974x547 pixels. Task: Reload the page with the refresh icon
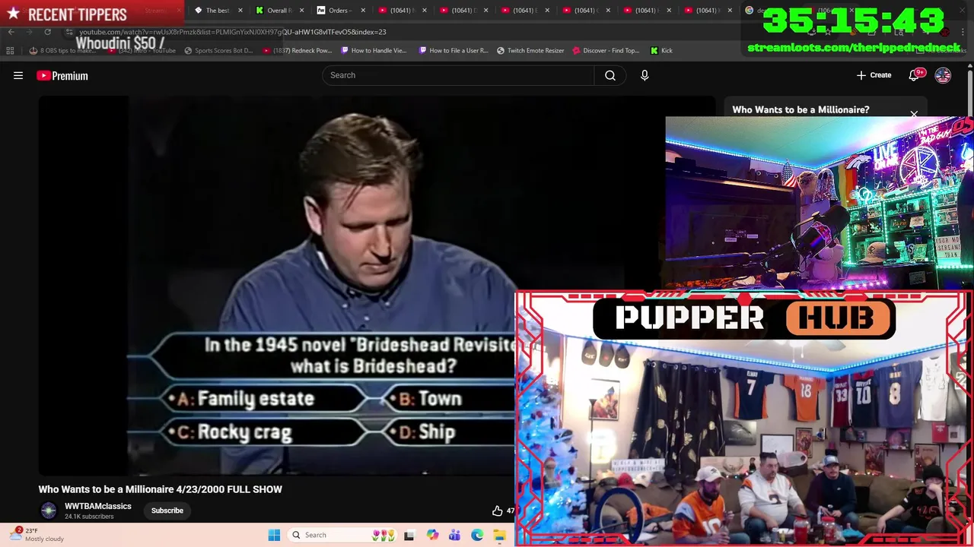[x=47, y=32]
